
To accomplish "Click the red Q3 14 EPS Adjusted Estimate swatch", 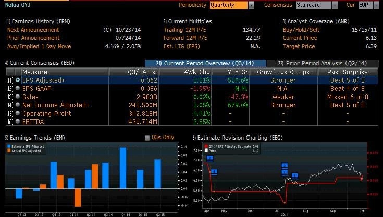I will (x=206, y=147).
